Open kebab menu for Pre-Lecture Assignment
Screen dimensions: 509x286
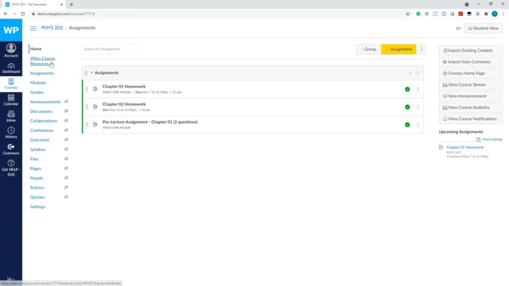tap(418, 125)
